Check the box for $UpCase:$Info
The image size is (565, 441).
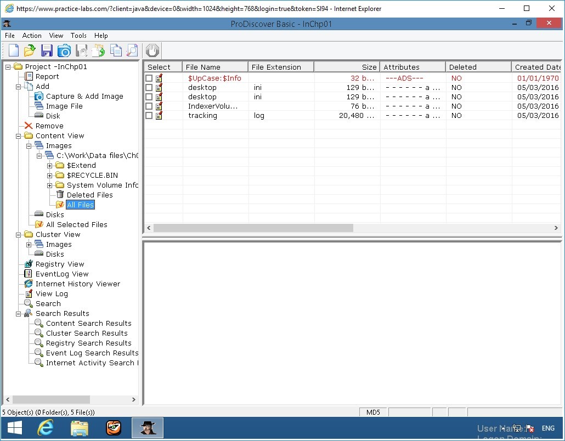pos(149,78)
